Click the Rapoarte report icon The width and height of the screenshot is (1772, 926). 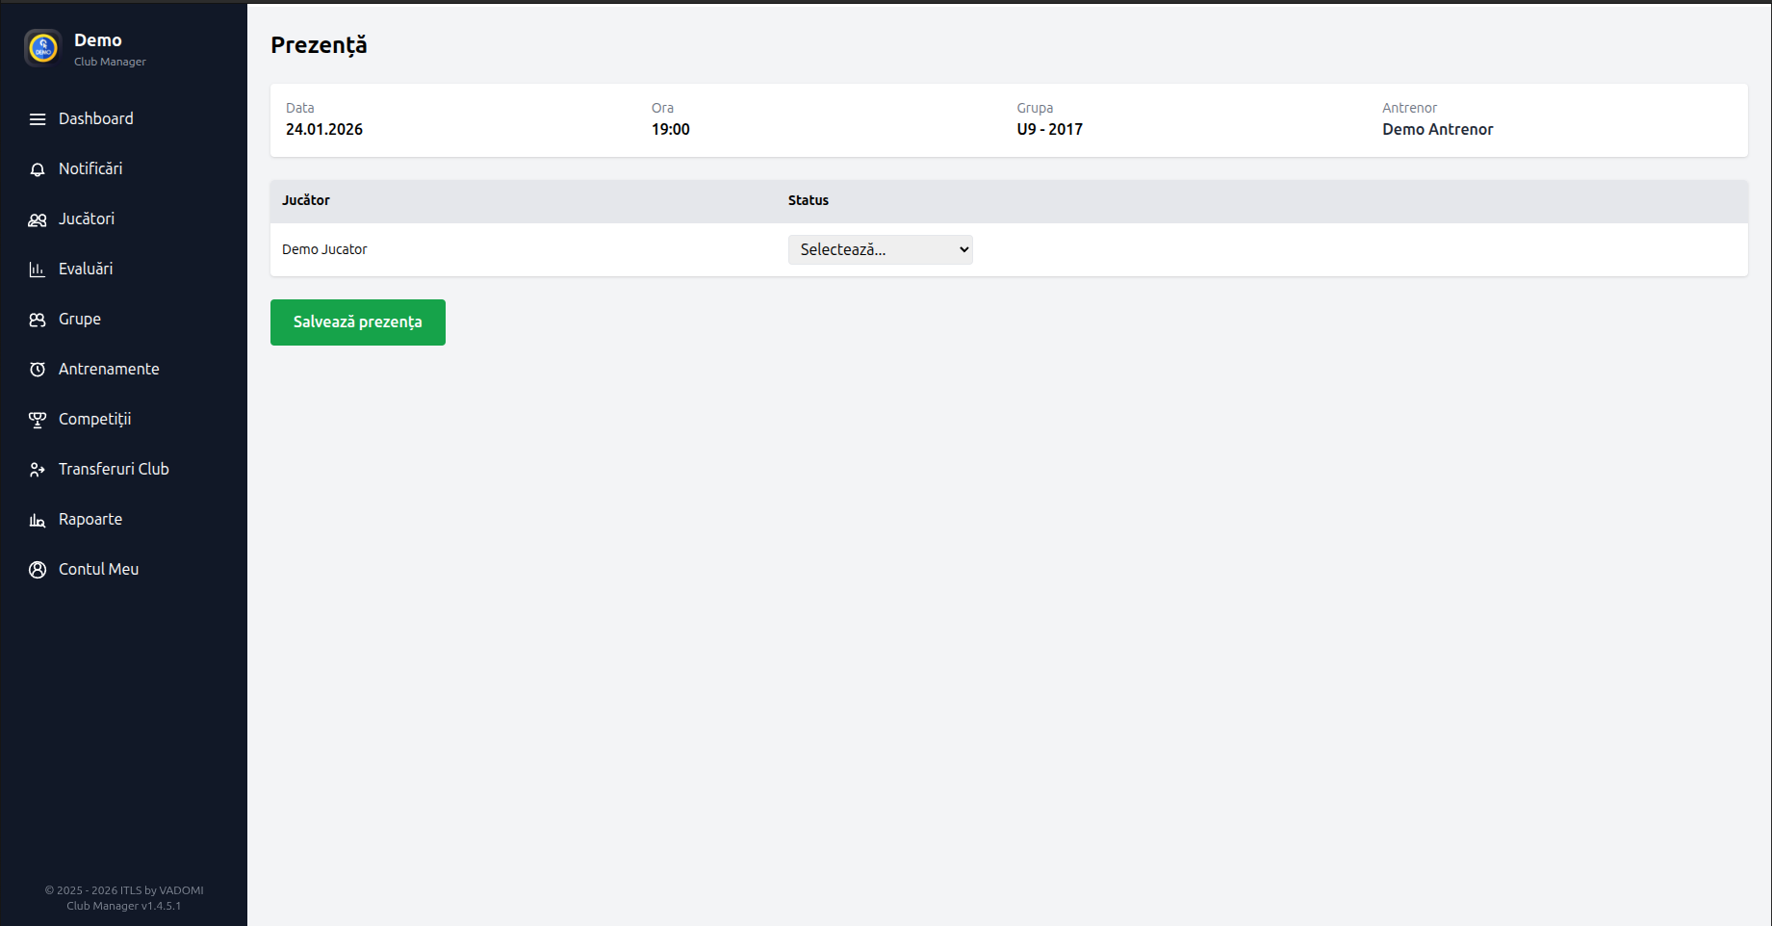coord(38,520)
